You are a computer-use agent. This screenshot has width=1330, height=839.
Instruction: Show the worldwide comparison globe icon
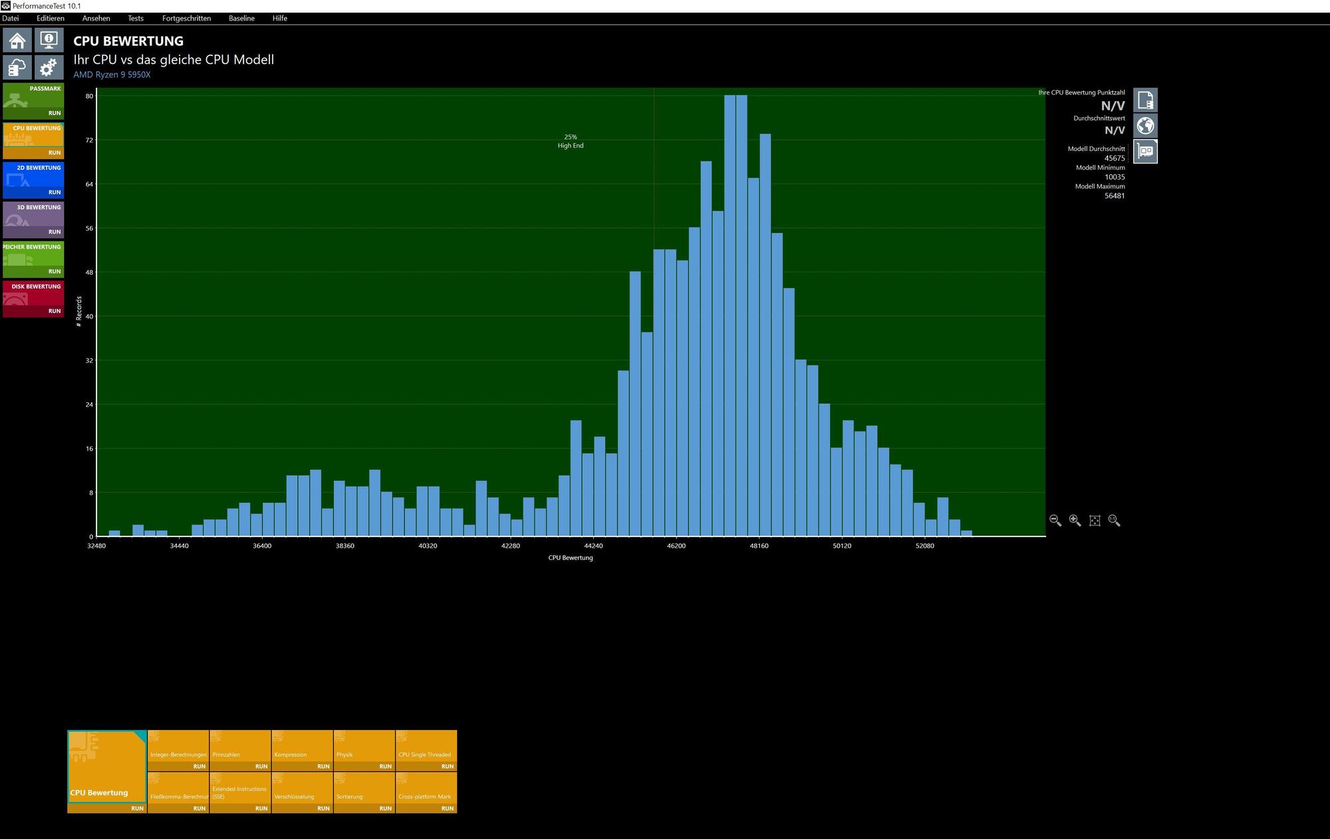pos(1145,126)
